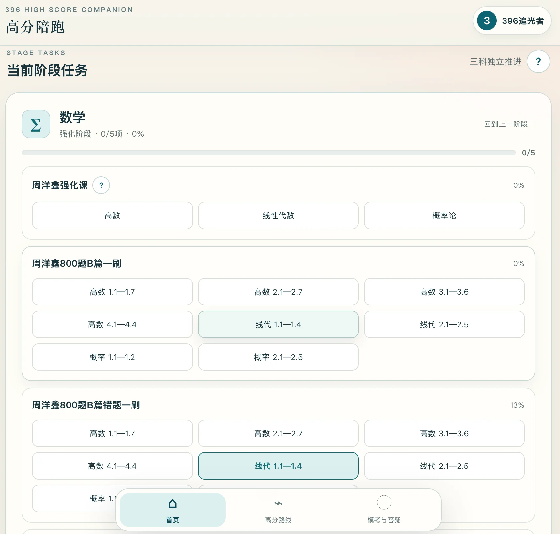Deselect highlighted 线代 1.1—1.4 in B篇错题一刷
560x534 pixels.
click(278, 466)
